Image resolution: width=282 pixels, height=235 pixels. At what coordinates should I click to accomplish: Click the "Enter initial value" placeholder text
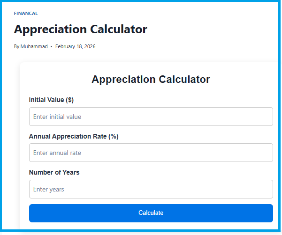pos(57,117)
